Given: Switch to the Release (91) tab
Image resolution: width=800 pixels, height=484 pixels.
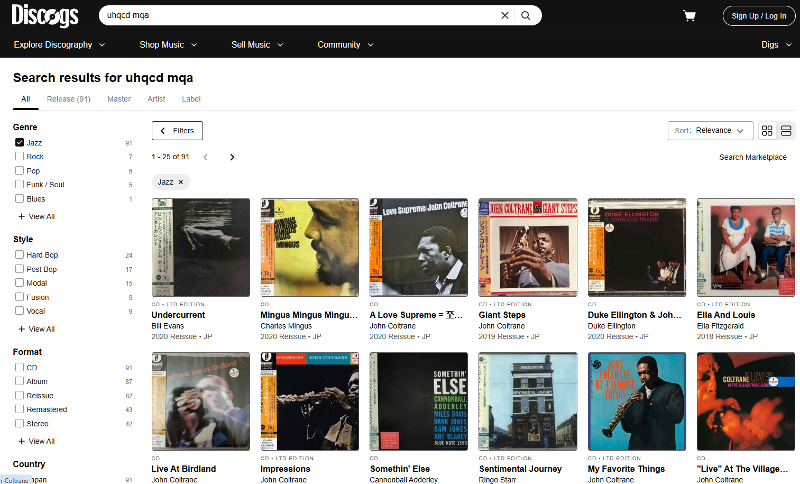Looking at the screenshot, I should pyautogui.click(x=69, y=99).
